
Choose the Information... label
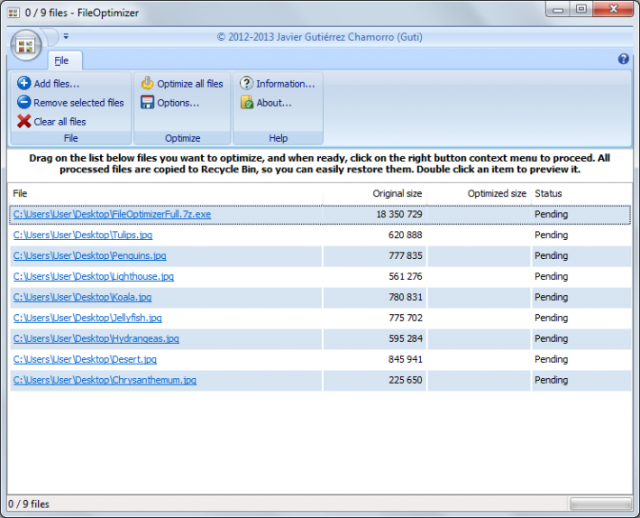(286, 84)
